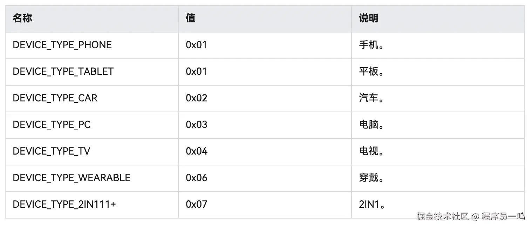Click the 说明 column header
Image resolution: width=532 pixels, height=228 pixels.
pyautogui.click(x=368, y=19)
